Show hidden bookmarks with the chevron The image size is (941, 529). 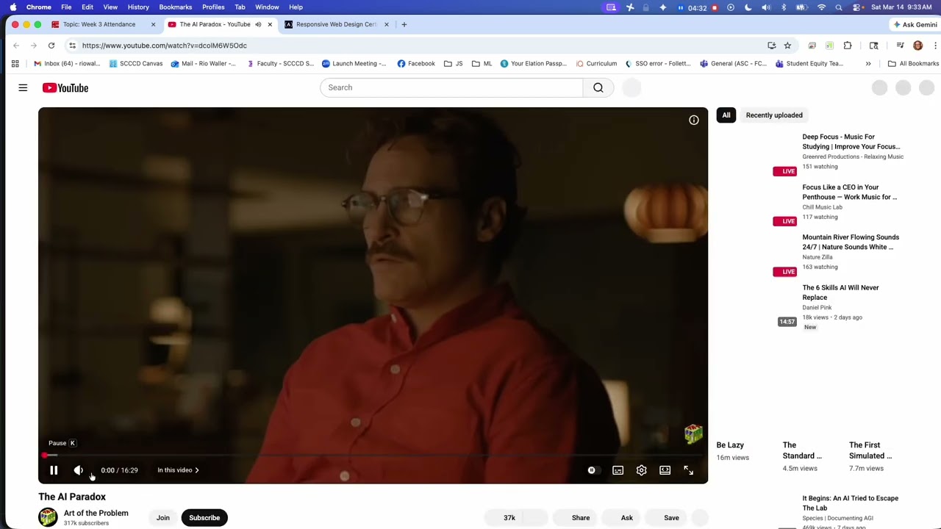coord(868,64)
